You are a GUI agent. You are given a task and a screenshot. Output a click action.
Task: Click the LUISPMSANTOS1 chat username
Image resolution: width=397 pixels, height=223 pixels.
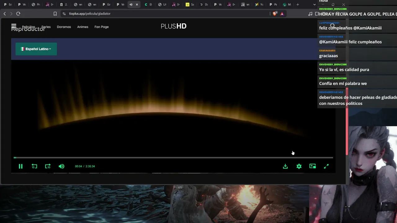(x=329, y=23)
